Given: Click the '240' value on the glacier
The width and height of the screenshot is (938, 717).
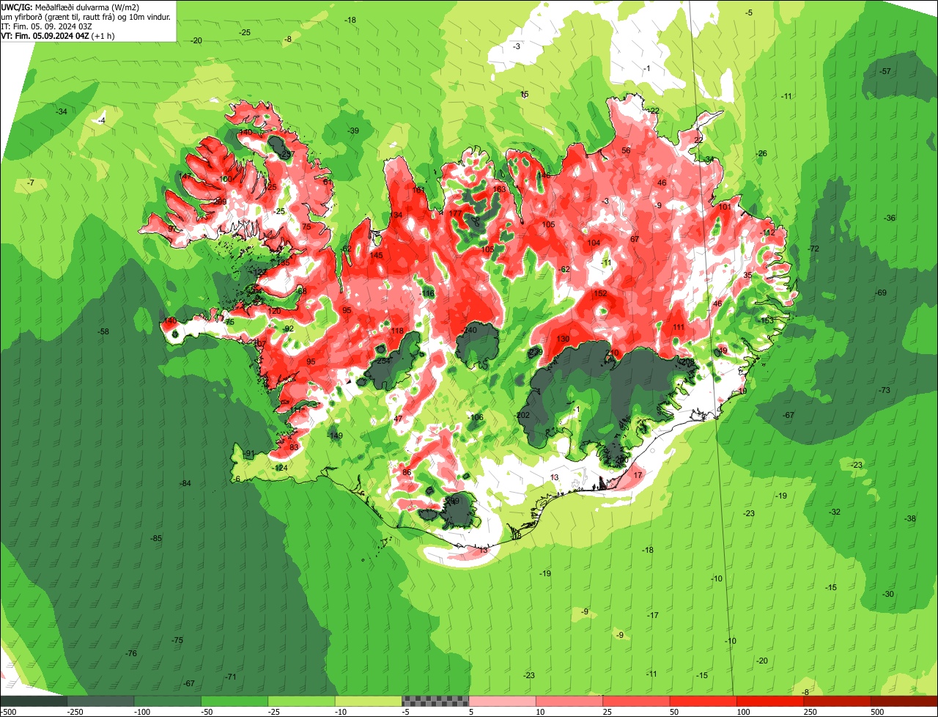Looking at the screenshot, I should coord(470,331).
